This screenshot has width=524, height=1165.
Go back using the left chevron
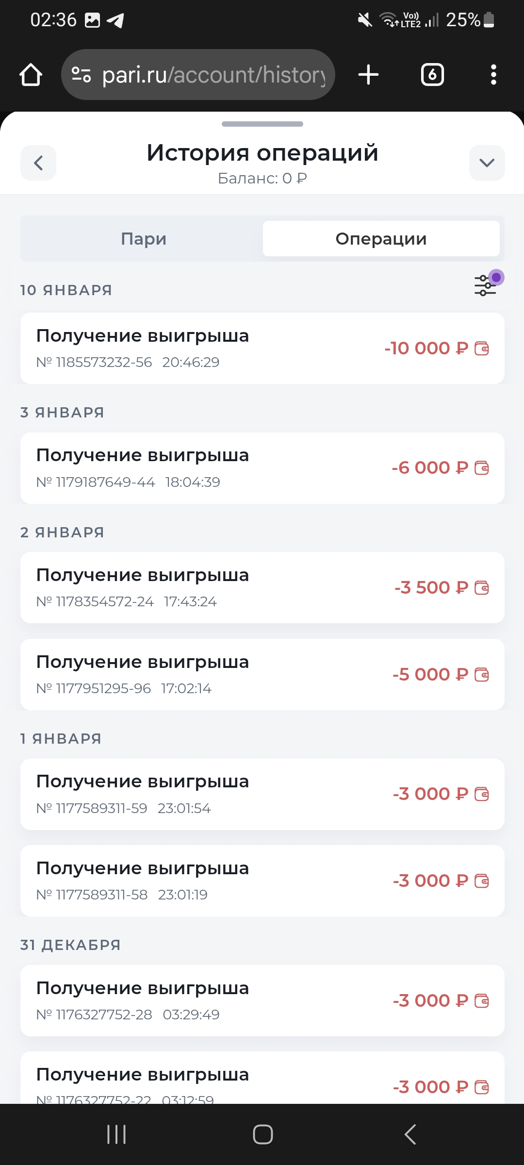tap(38, 163)
